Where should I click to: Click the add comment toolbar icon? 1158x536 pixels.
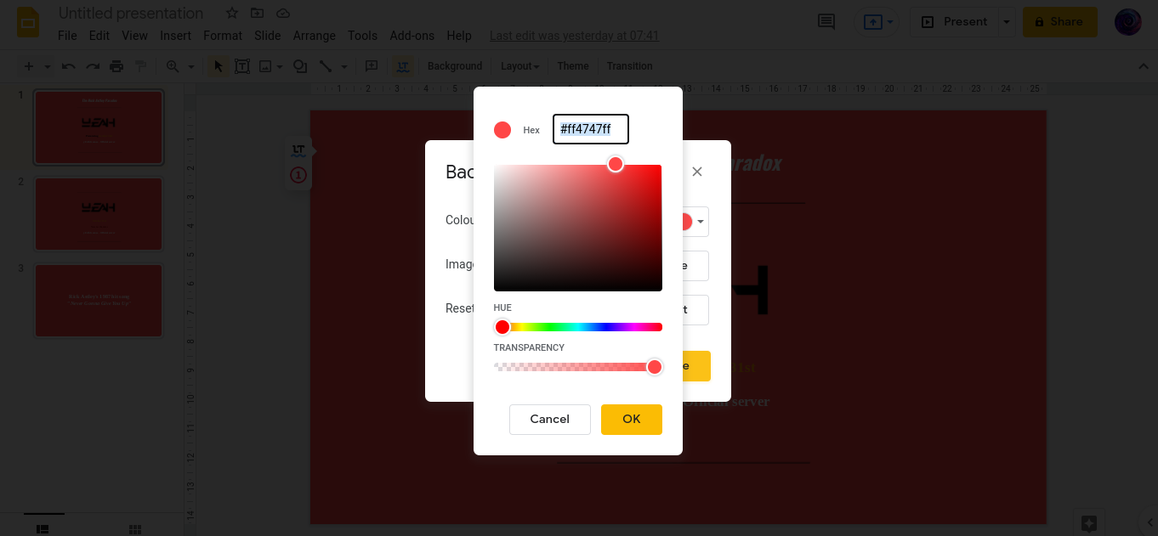[372, 66]
